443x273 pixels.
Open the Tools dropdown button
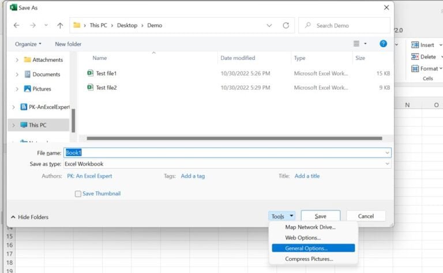281,217
